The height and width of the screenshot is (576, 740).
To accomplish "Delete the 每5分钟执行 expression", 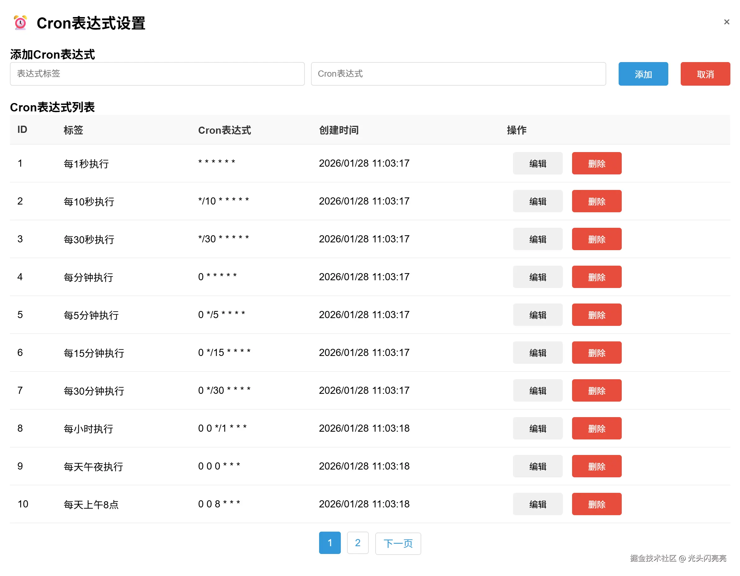I will click(x=596, y=315).
